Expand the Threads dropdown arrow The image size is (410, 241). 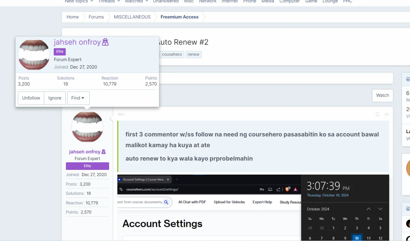tap(119, 1)
